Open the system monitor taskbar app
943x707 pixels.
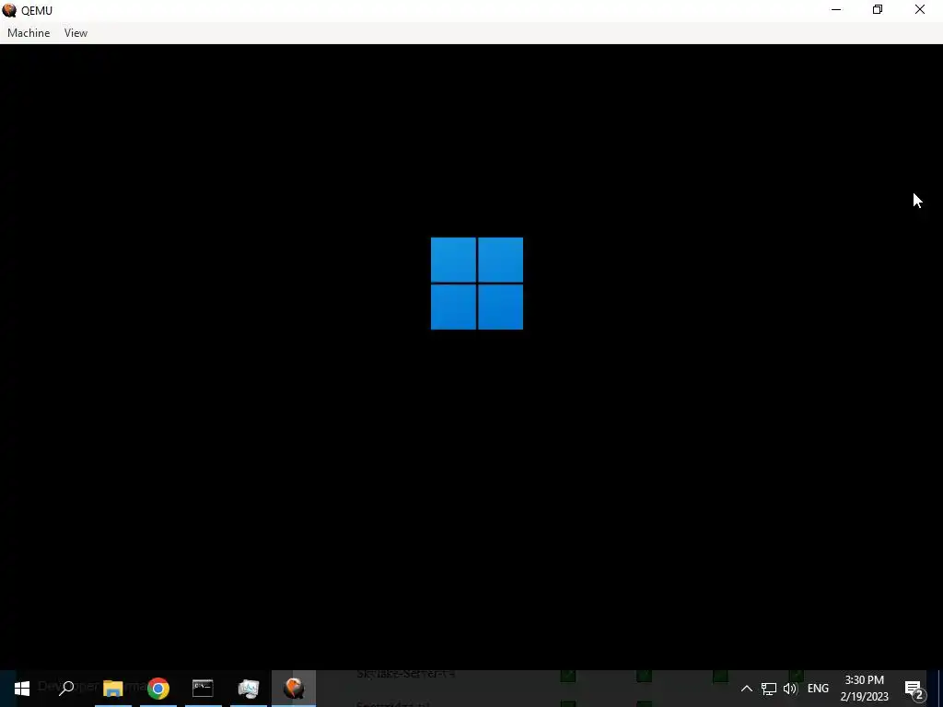click(249, 689)
